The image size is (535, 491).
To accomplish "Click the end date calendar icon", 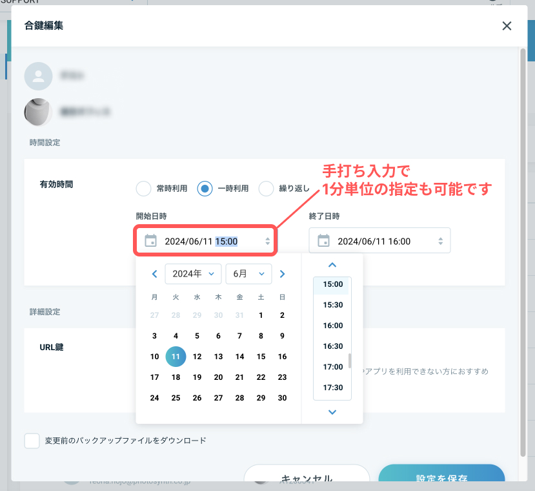I will pyautogui.click(x=323, y=240).
